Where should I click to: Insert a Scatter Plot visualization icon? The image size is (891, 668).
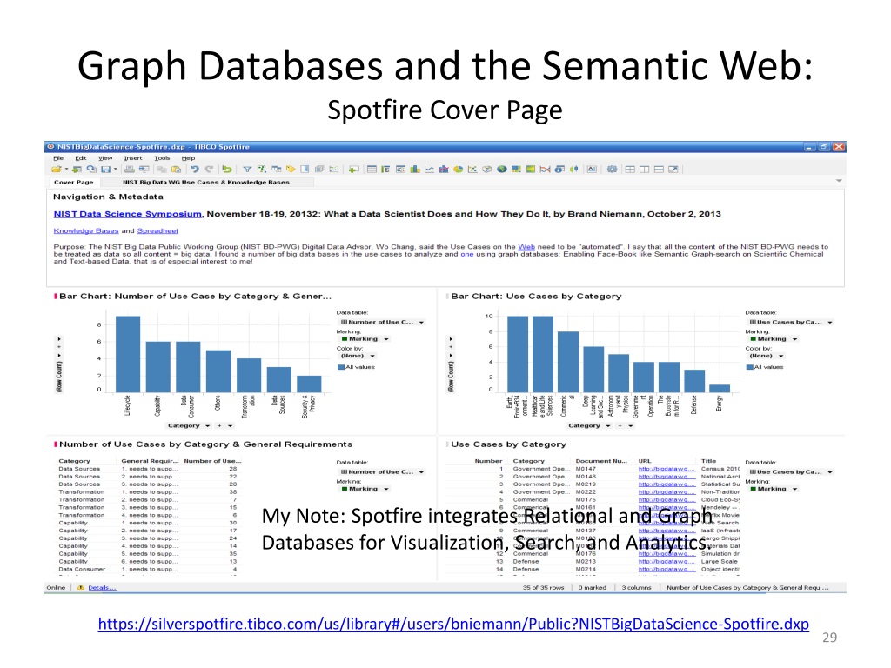472,170
